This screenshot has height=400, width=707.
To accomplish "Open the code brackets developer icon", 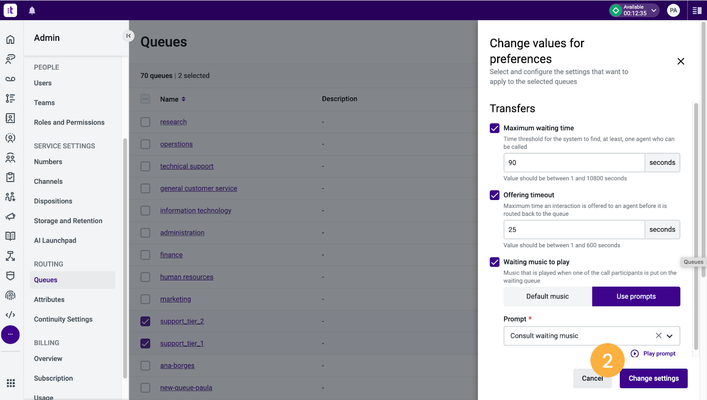I will [10, 315].
